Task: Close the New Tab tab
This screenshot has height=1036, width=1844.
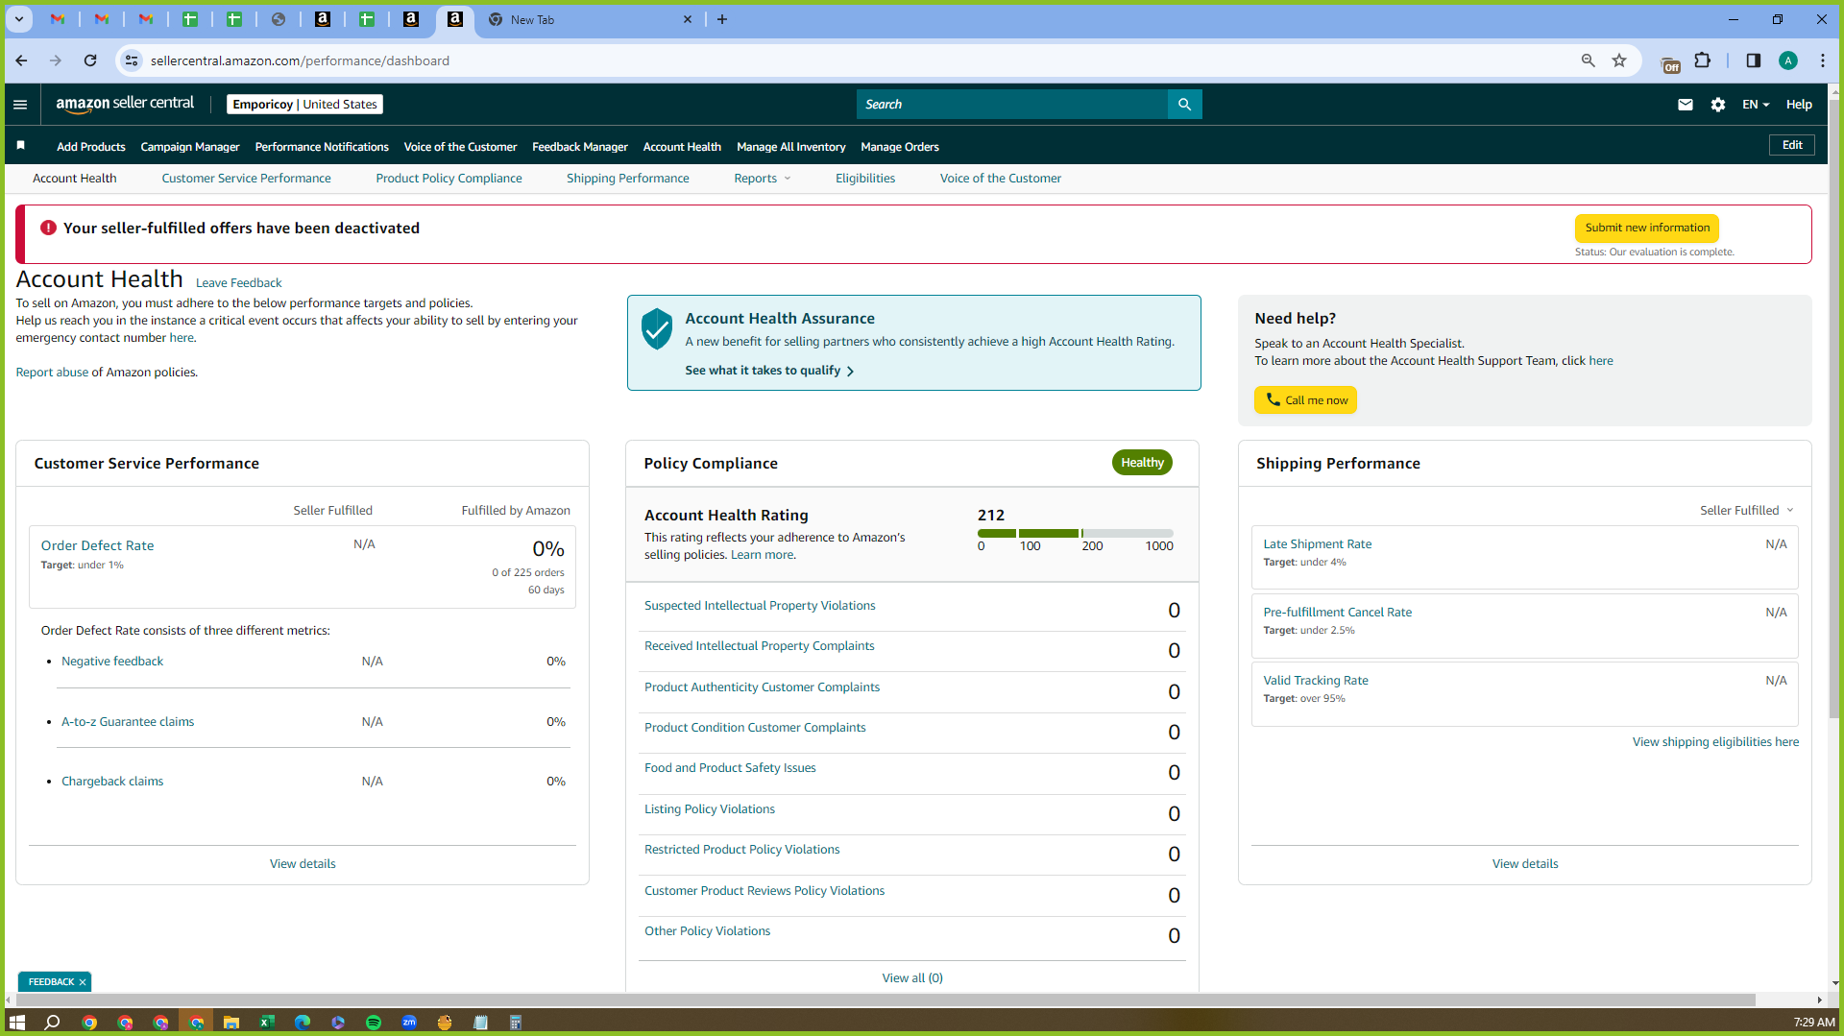Action: pos(688,19)
